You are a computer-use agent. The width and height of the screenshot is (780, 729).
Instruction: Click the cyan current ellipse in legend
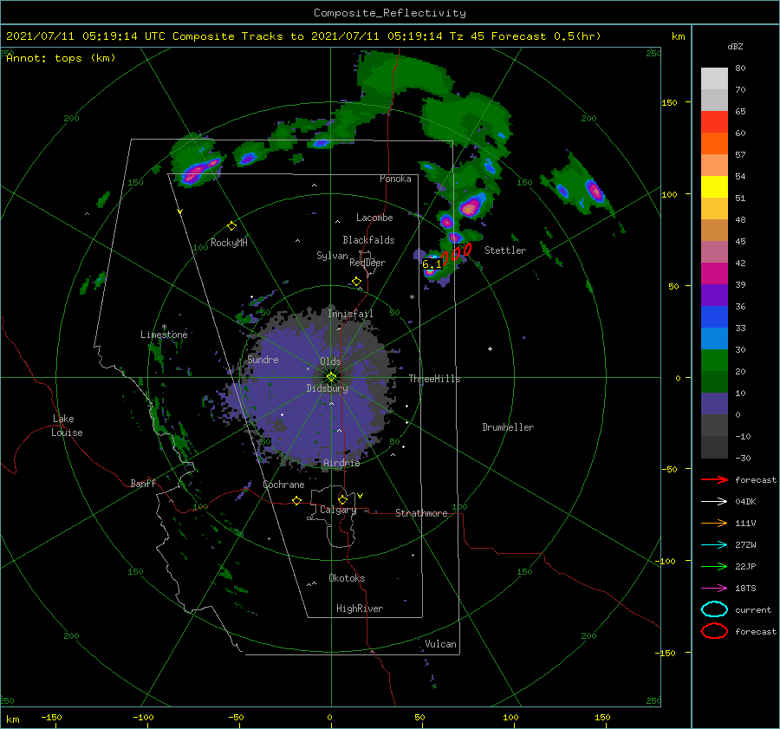click(x=714, y=609)
